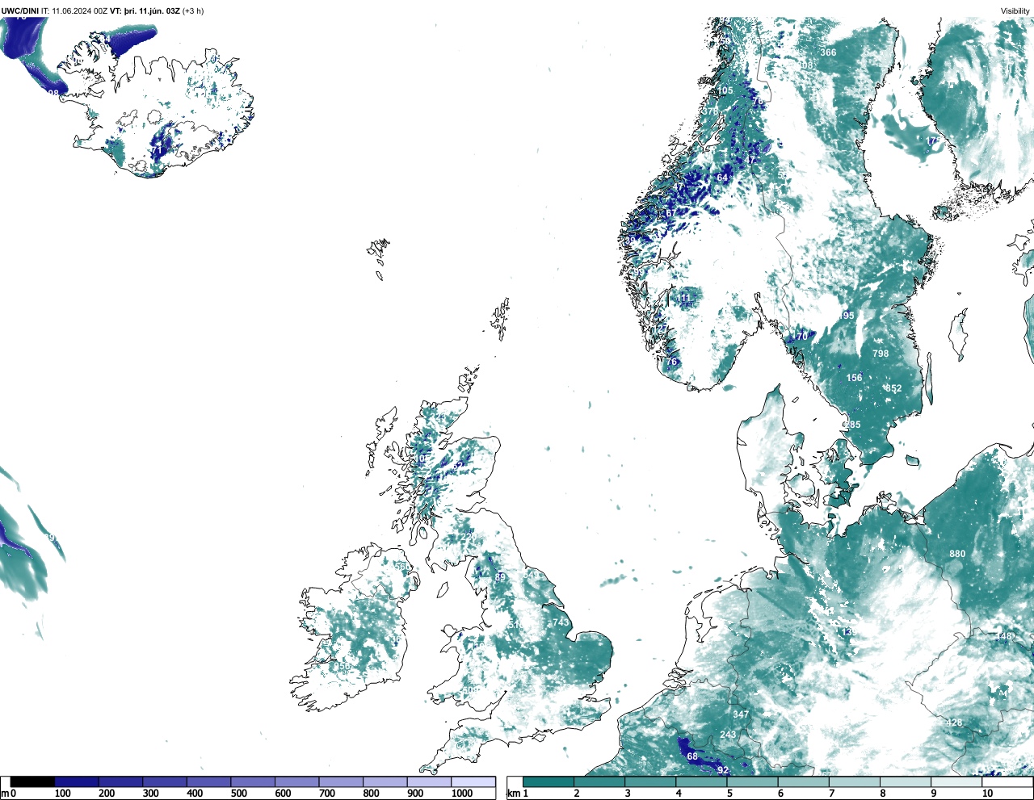Click the 800–900 m pale legend swatch

(385, 781)
